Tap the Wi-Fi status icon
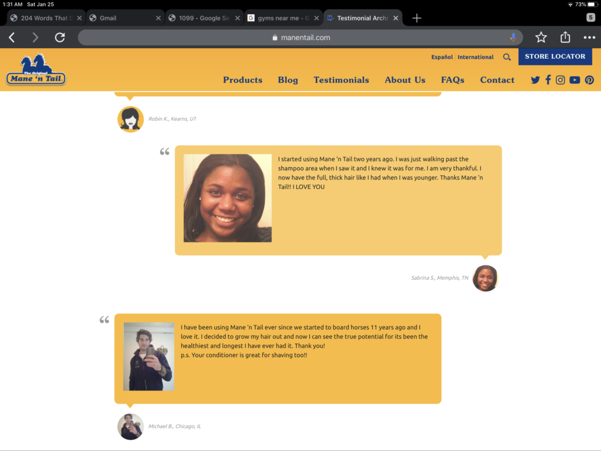The height and width of the screenshot is (451, 601). point(570,4)
